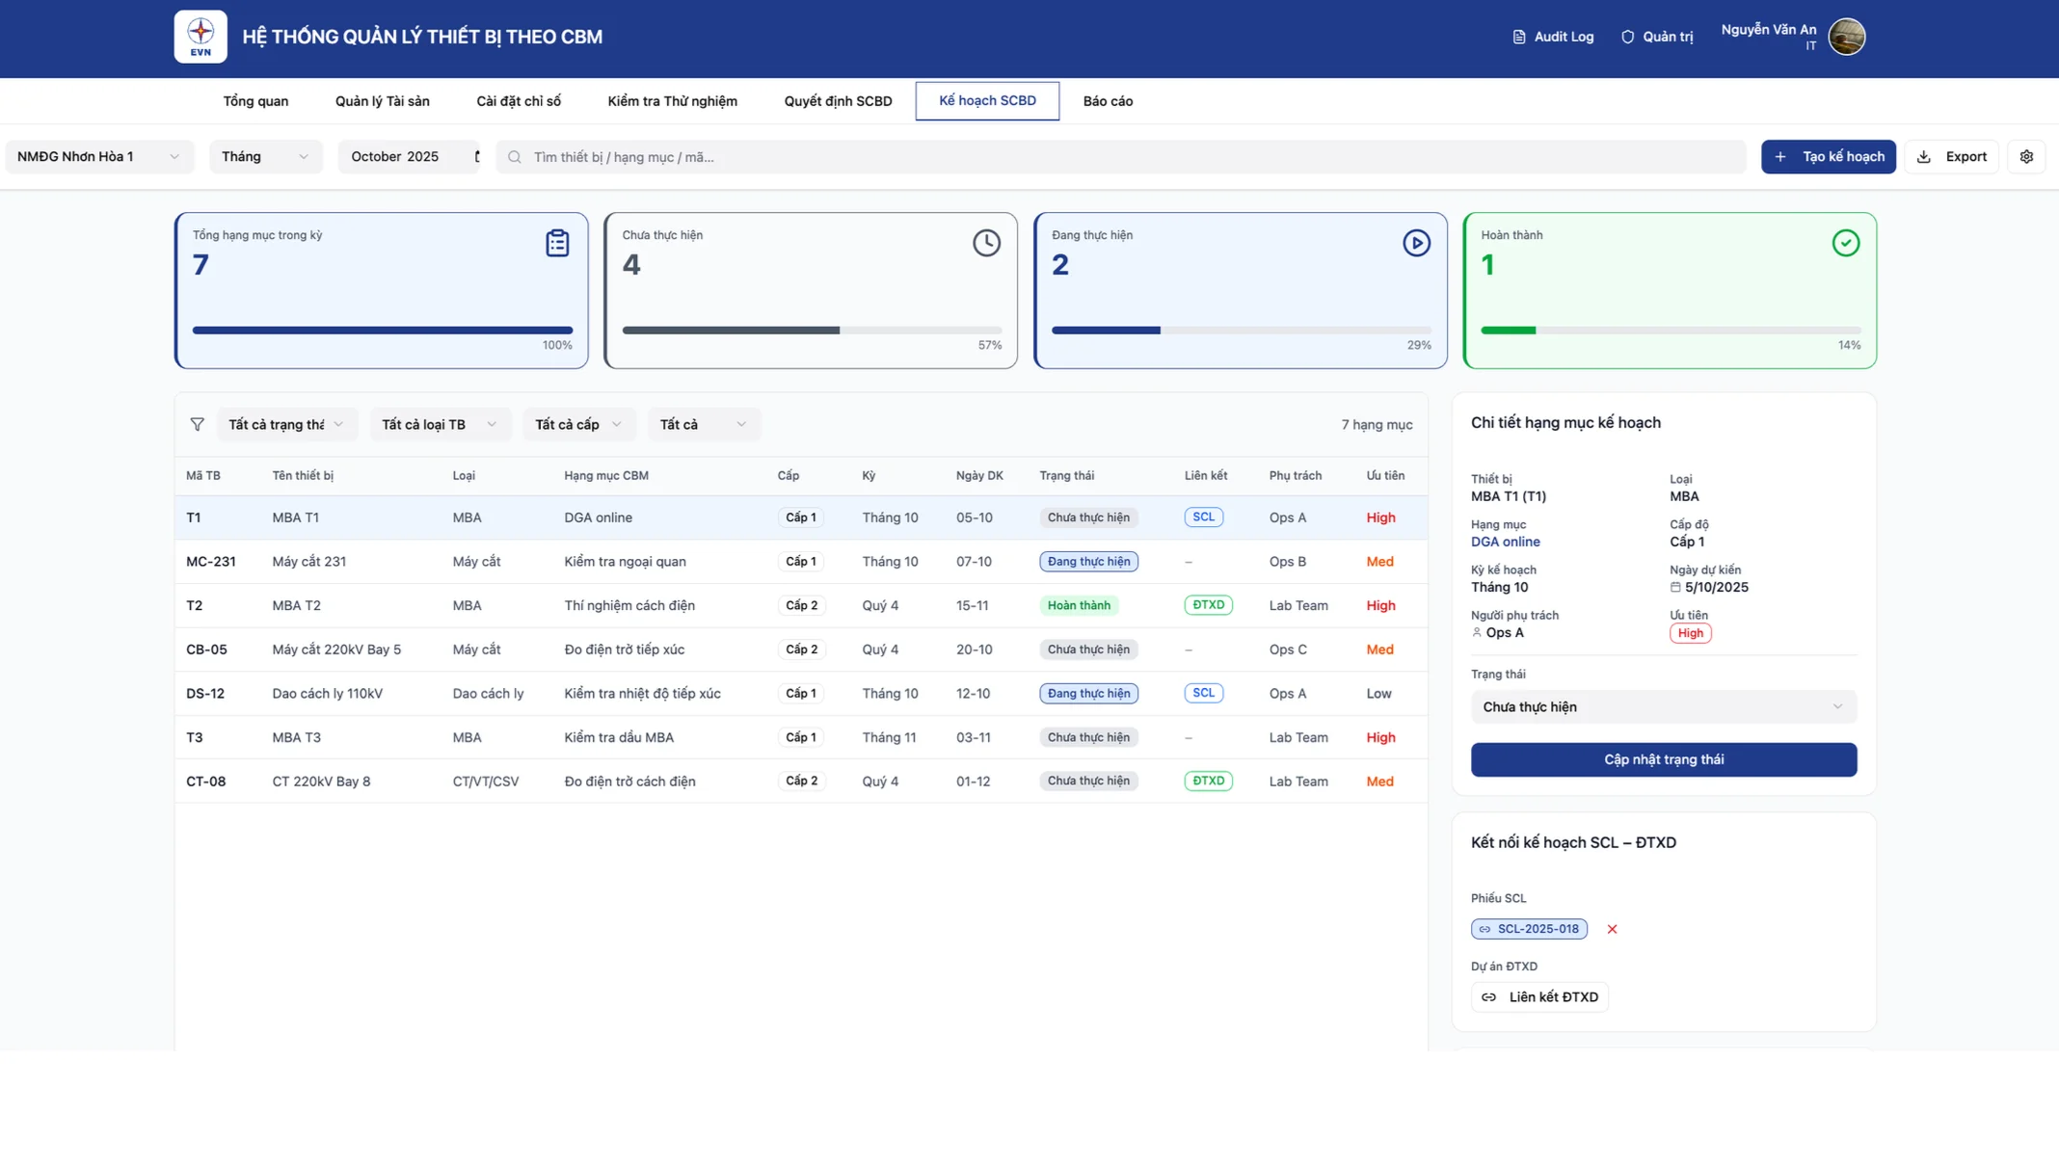The height and width of the screenshot is (1166, 2059).
Task: Select row MBA T3
Action: click(801, 737)
